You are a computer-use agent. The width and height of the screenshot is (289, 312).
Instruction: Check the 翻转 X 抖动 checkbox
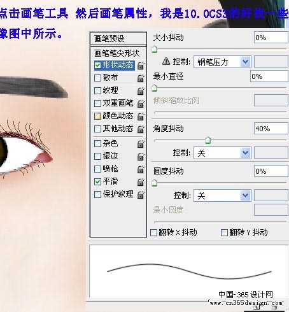(x=153, y=232)
